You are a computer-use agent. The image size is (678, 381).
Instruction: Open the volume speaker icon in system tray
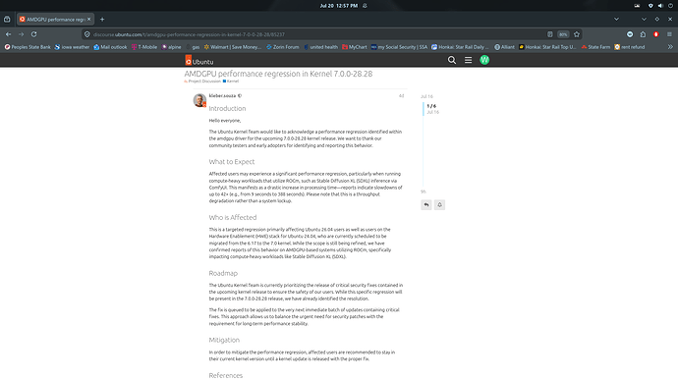tap(660, 6)
